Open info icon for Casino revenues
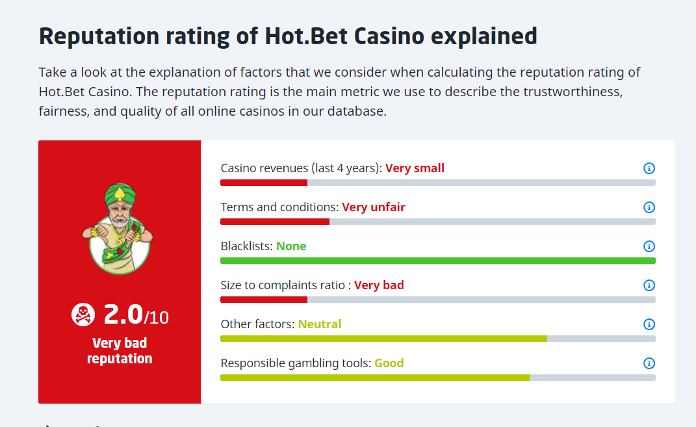Image resolution: width=696 pixels, height=427 pixels. pos(649,168)
